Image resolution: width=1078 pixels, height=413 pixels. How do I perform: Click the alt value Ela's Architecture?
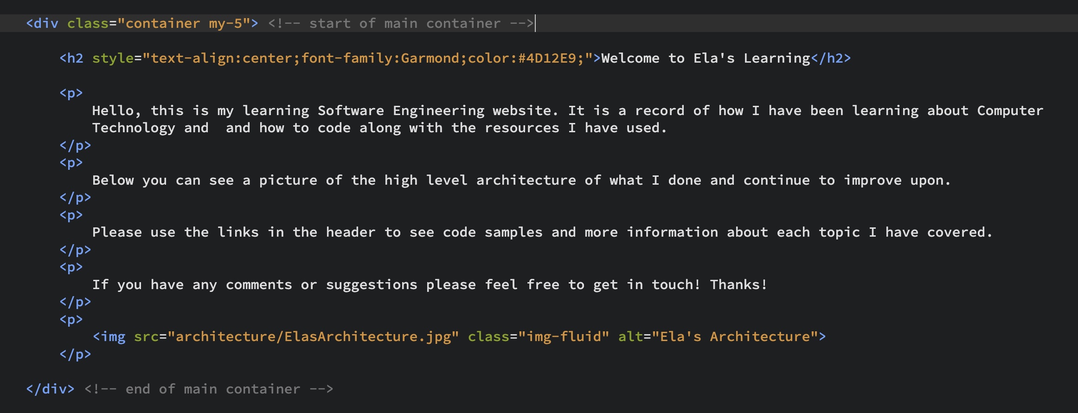pyautogui.click(x=735, y=336)
